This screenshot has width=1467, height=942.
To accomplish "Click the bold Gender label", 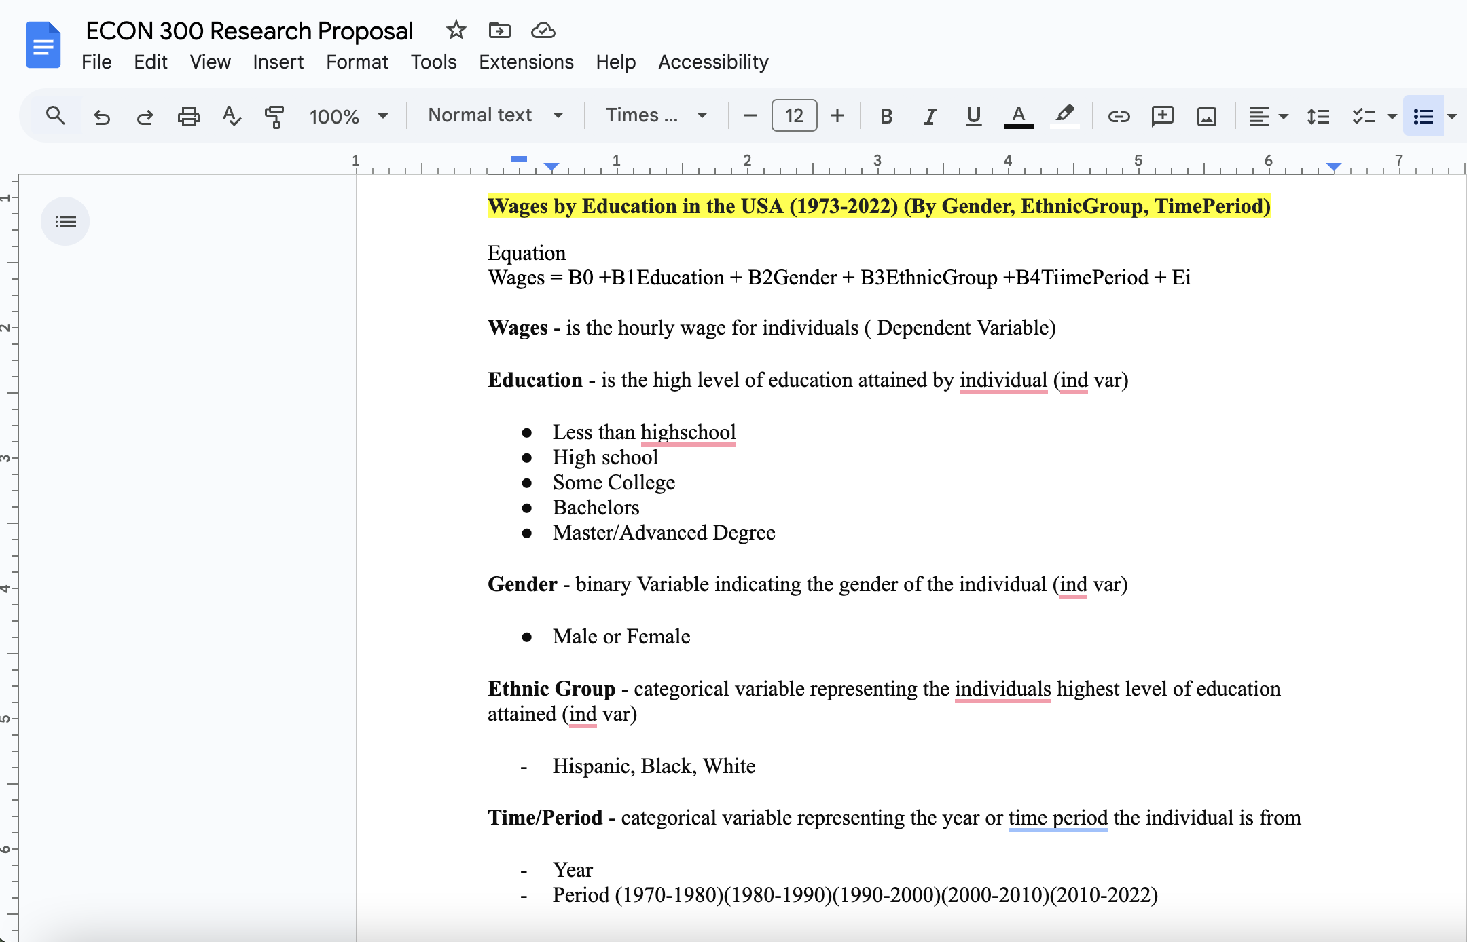I will [x=522, y=584].
